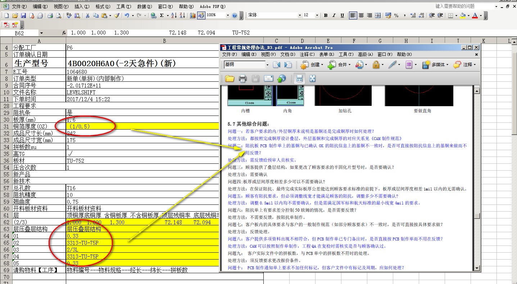
Task: Pick the yellow Fill Color bucket
Action: click(463, 15)
